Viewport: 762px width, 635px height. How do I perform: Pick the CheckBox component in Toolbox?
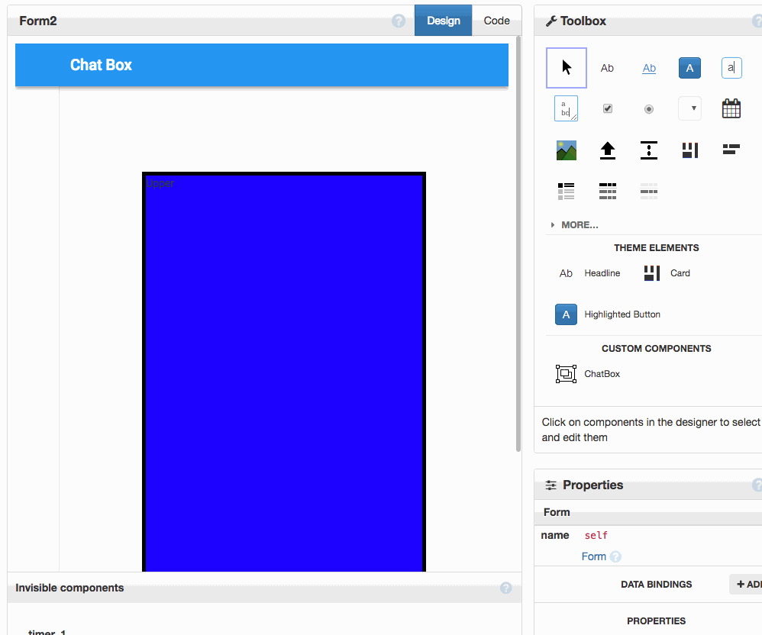(608, 108)
